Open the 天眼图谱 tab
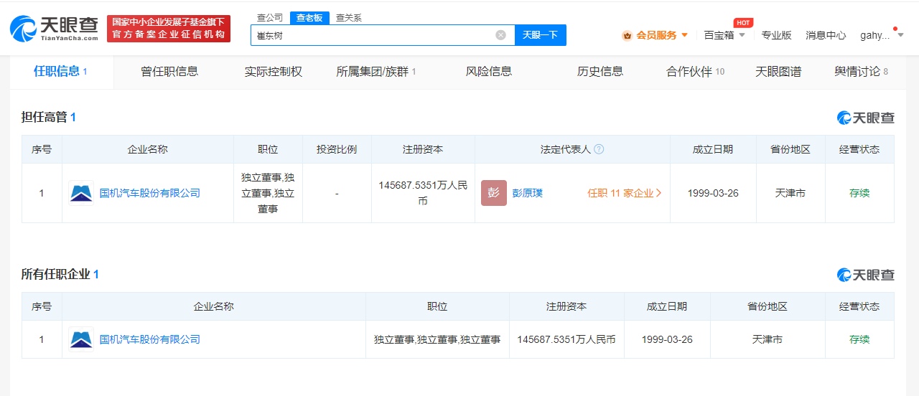 (x=778, y=71)
